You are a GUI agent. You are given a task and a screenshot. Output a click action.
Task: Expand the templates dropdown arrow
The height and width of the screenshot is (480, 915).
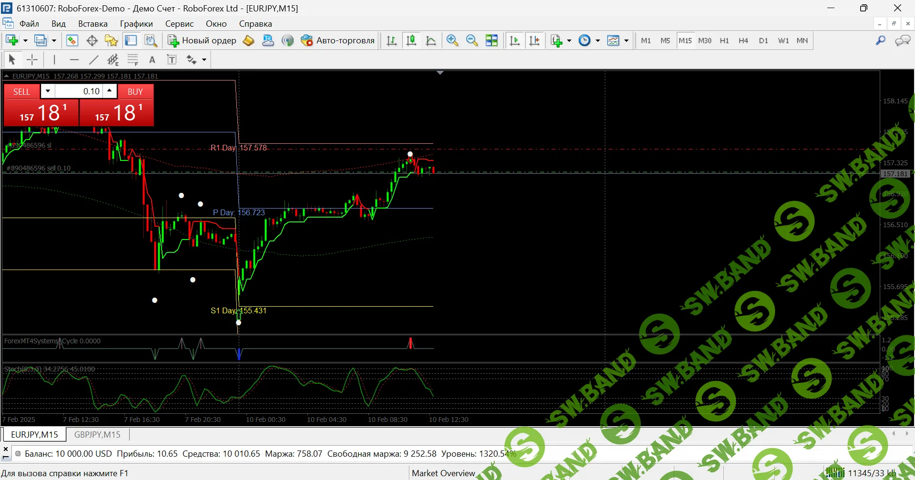click(626, 41)
